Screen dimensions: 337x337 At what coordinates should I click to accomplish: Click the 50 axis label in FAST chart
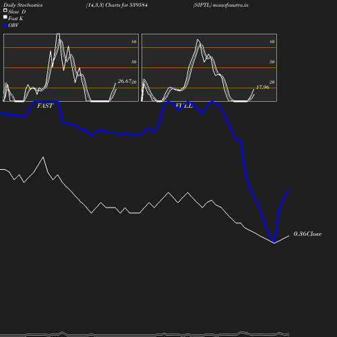(x=134, y=62)
